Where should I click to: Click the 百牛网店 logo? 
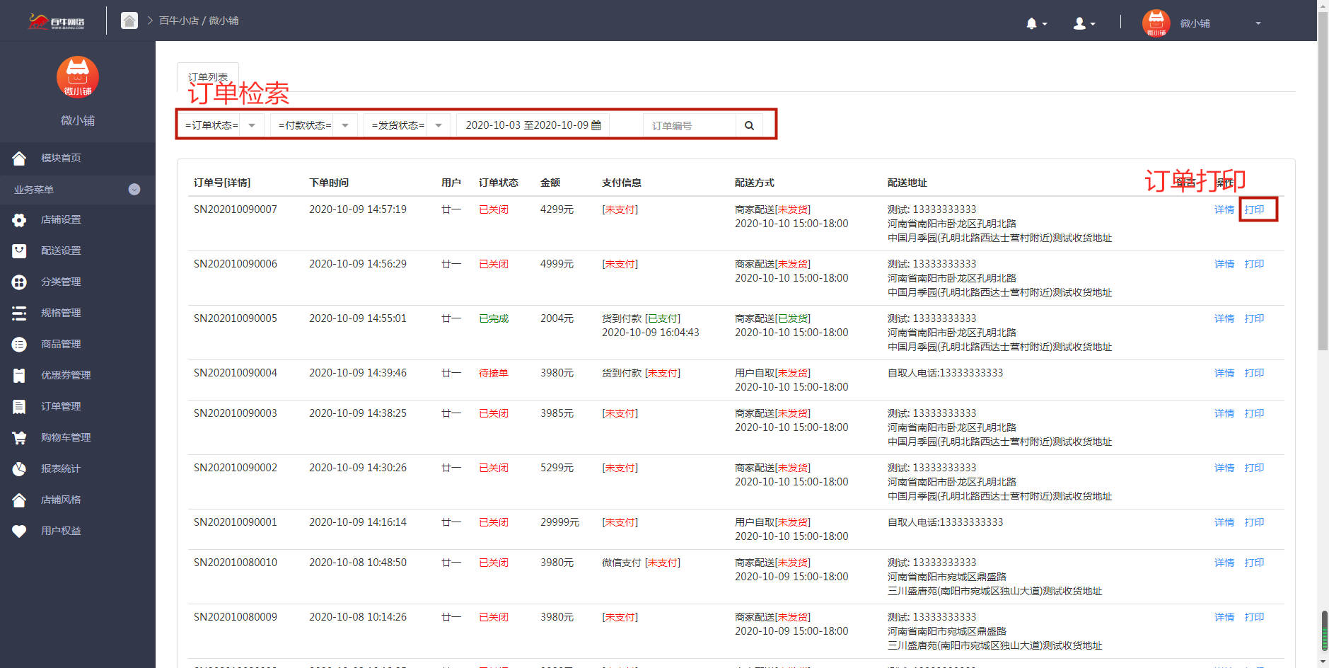57,21
